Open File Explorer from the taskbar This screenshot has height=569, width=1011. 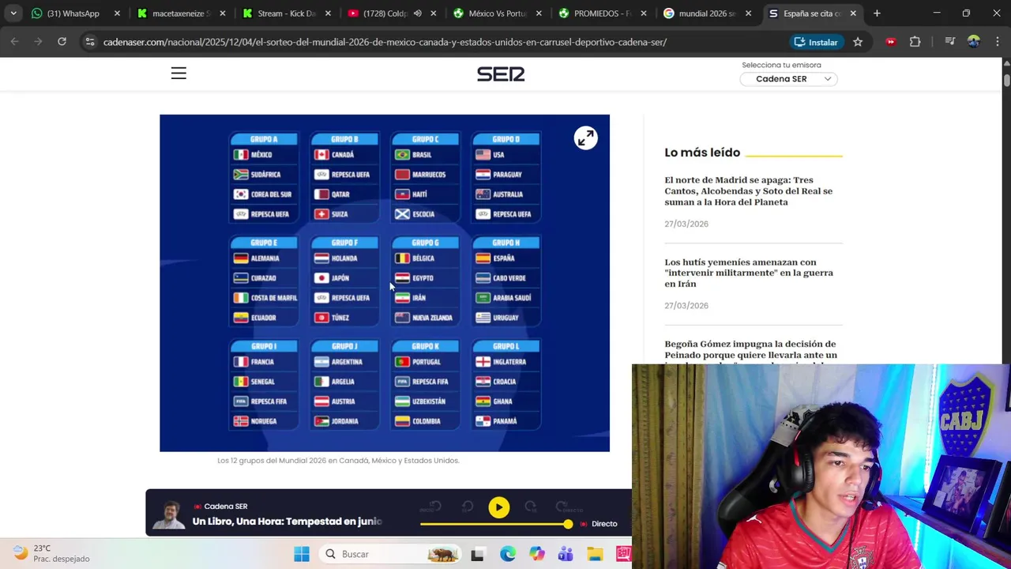pyautogui.click(x=595, y=554)
